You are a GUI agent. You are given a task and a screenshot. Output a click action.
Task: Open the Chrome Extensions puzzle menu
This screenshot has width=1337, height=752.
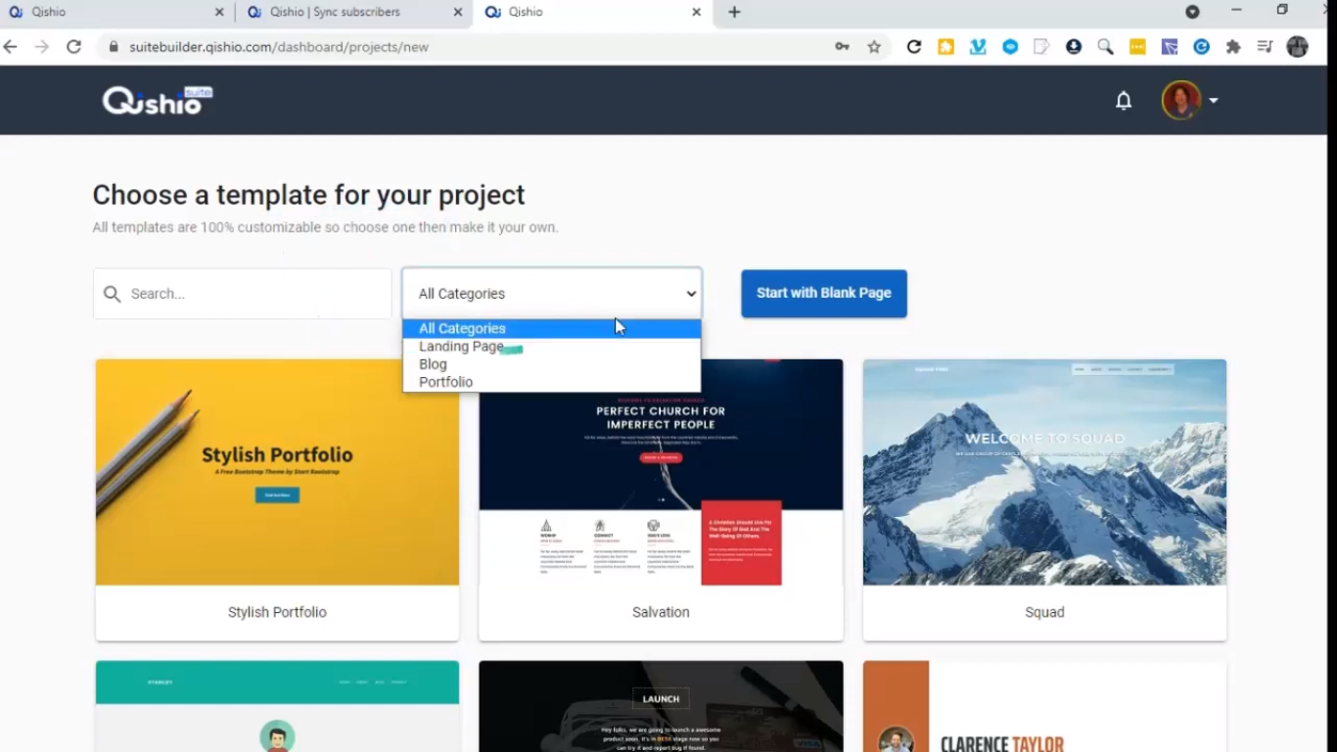pyautogui.click(x=1233, y=47)
